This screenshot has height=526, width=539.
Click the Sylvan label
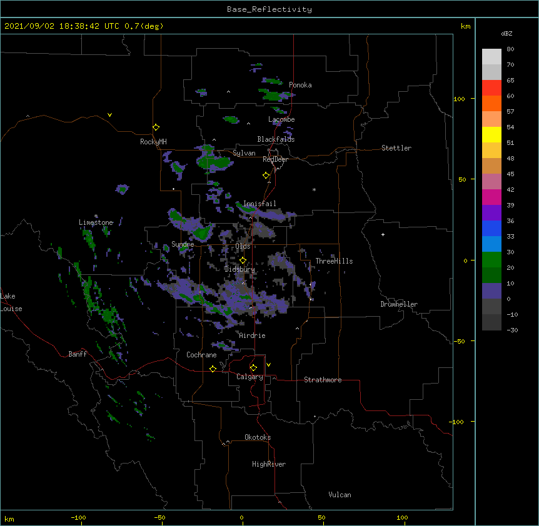(244, 153)
